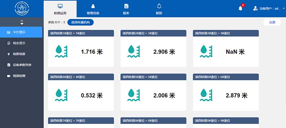This screenshot has width=286, height=128.
Task: Open 设备参数列表 in the sidebar
Action: pos(21,65)
